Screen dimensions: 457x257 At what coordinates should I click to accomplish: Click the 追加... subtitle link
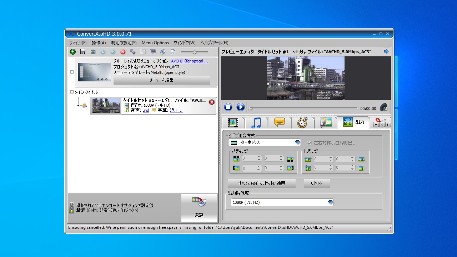click(x=176, y=111)
